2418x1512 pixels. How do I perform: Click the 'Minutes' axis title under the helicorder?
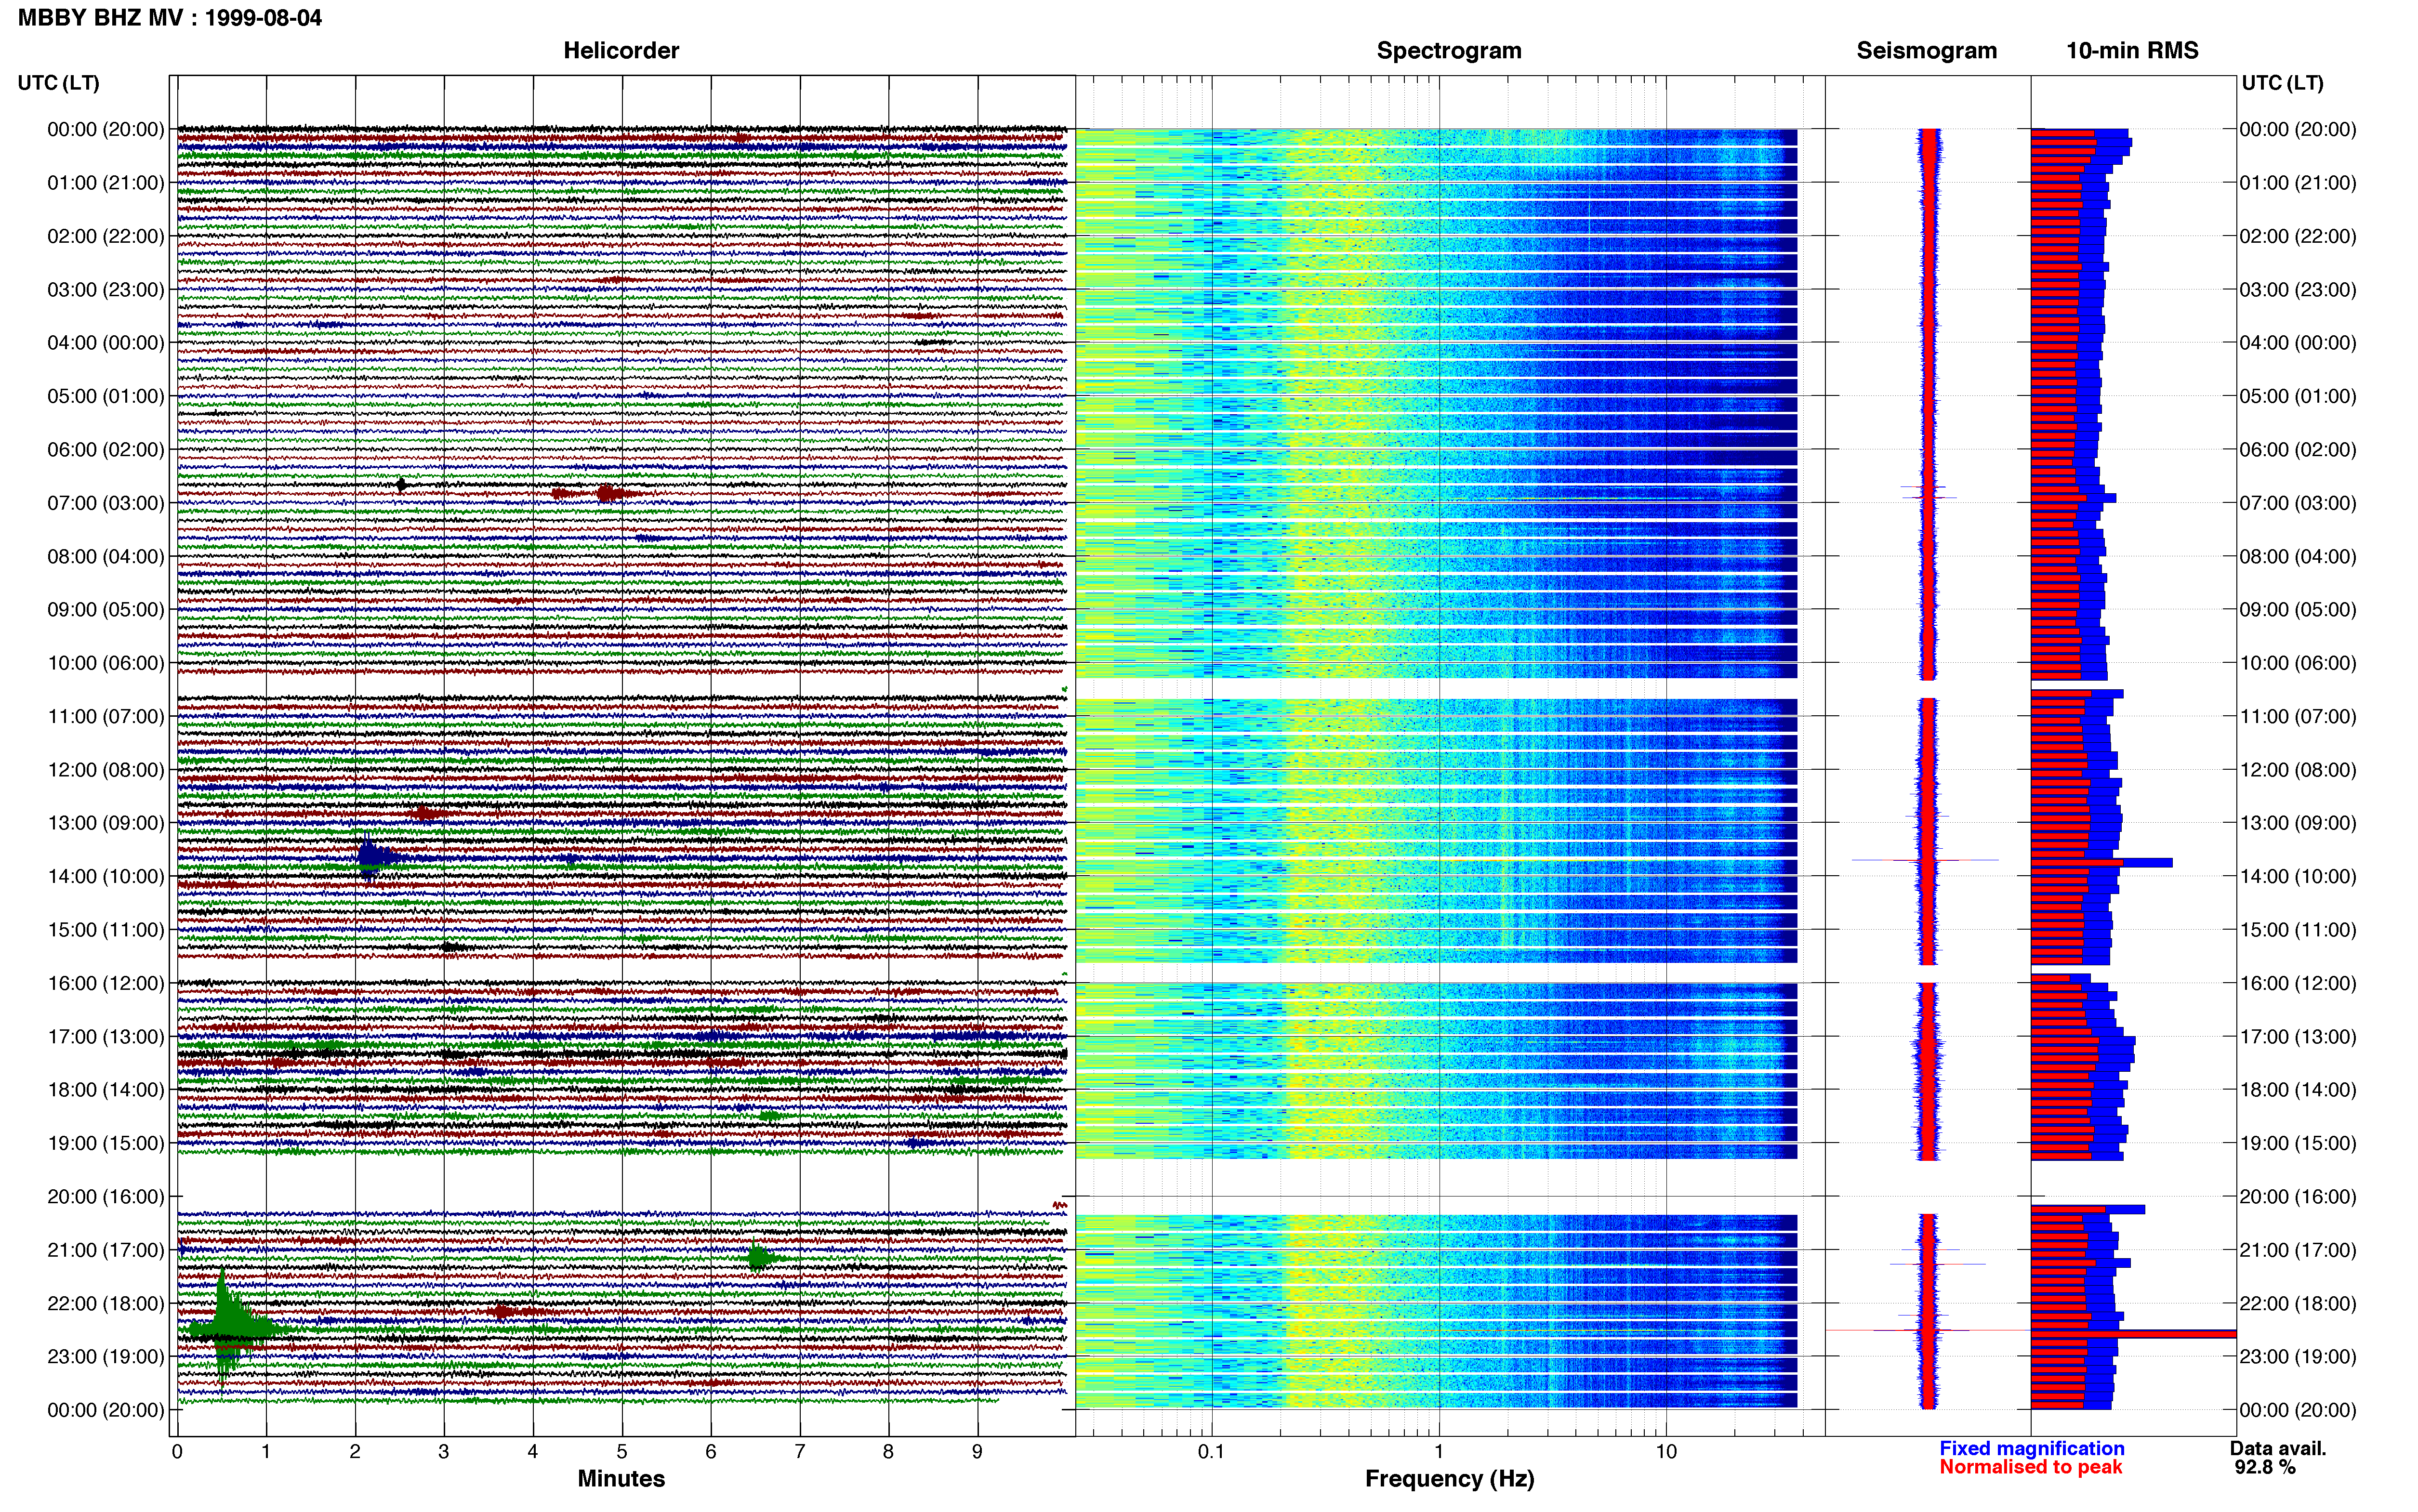tap(621, 1478)
